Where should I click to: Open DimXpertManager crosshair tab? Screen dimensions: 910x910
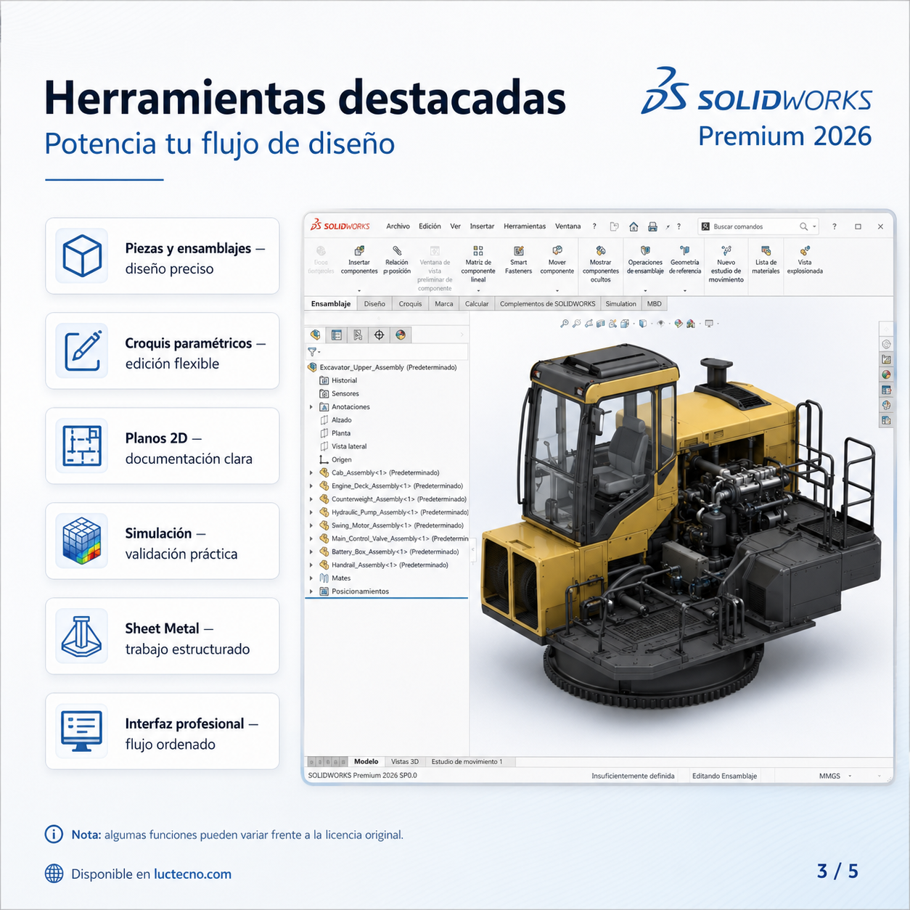click(x=379, y=335)
